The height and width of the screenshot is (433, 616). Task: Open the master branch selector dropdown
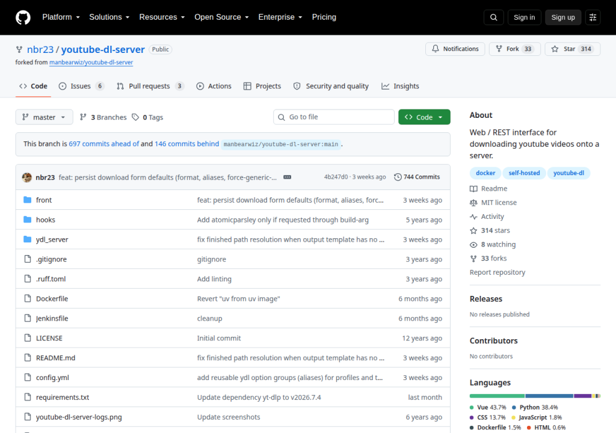pos(44,117)
